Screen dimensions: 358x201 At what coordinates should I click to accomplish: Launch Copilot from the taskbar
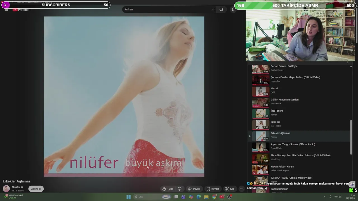pyautogui.click(x=191, y=197)
